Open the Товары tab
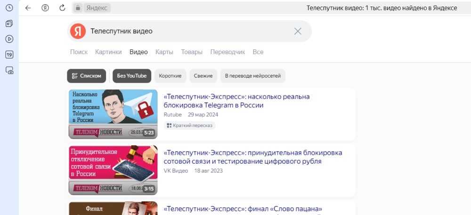This screenshot has width=471, height=215. coord(192,52)
